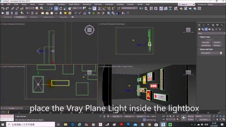The height and width of the screenshot is (127, 226).
Task: Open the Windows Start menu
Action: (2, 125)
